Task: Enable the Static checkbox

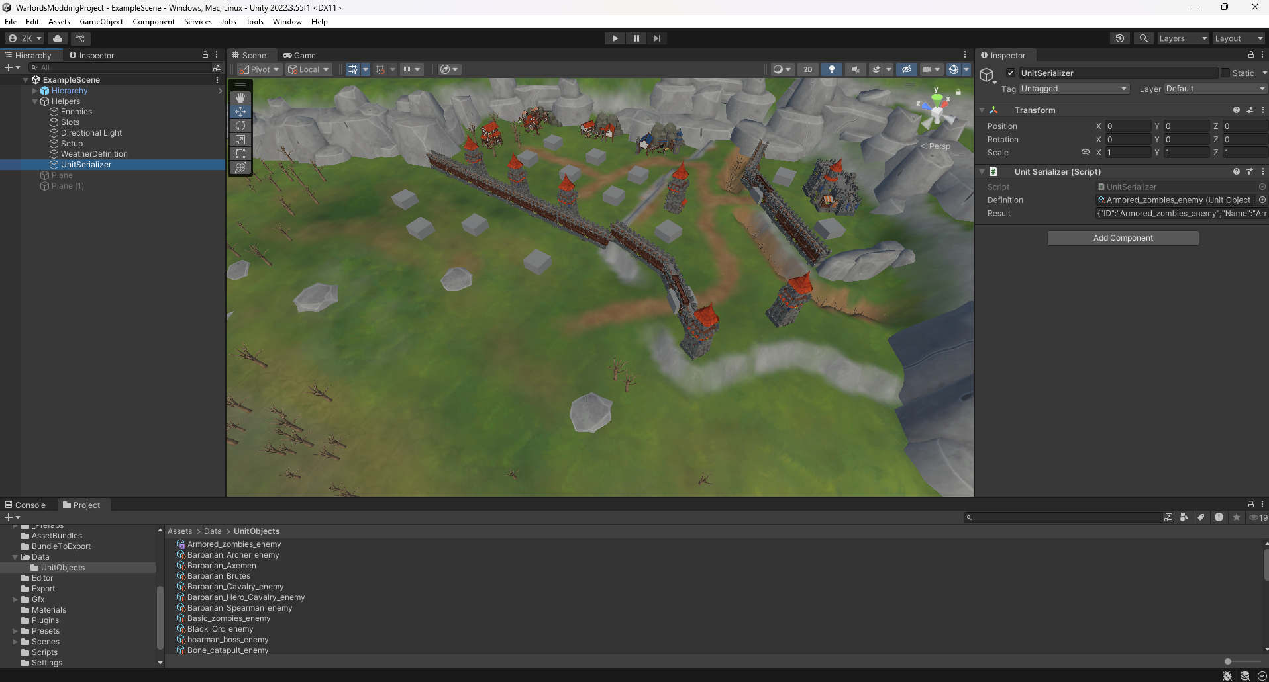Action: (x=1225, y=73)
